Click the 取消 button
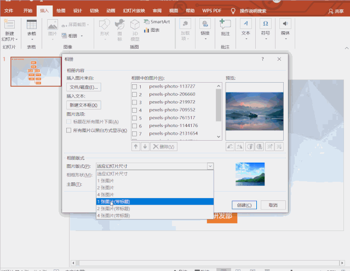Image resolution: width=350 pixels, height=271 pixels. click(x=273, y=205)
